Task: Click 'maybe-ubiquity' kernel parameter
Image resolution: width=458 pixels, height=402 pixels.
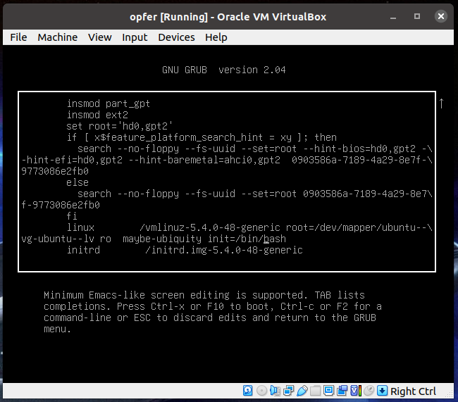Action: point(162,239)
